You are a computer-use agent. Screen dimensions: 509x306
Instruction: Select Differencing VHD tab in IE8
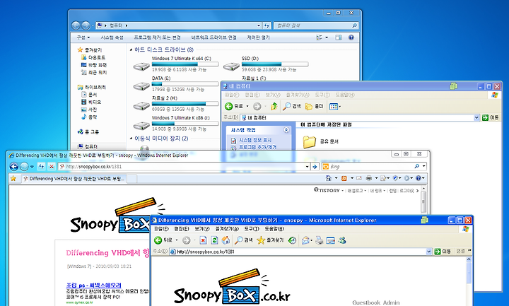click(74, 179)
